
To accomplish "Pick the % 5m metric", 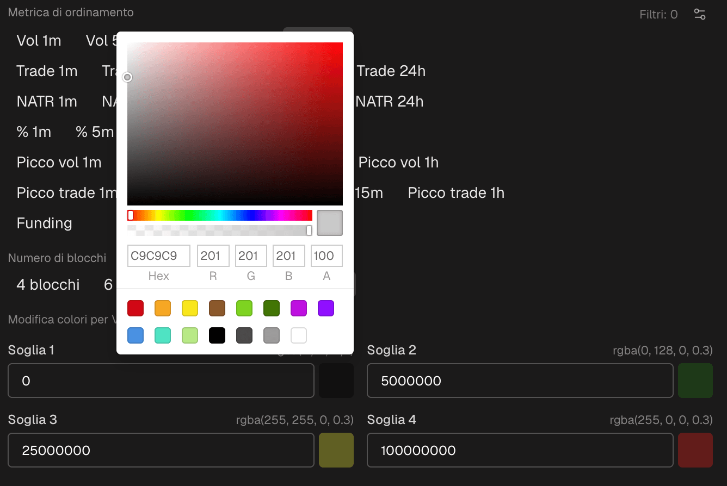I will (x=95, y=132).
